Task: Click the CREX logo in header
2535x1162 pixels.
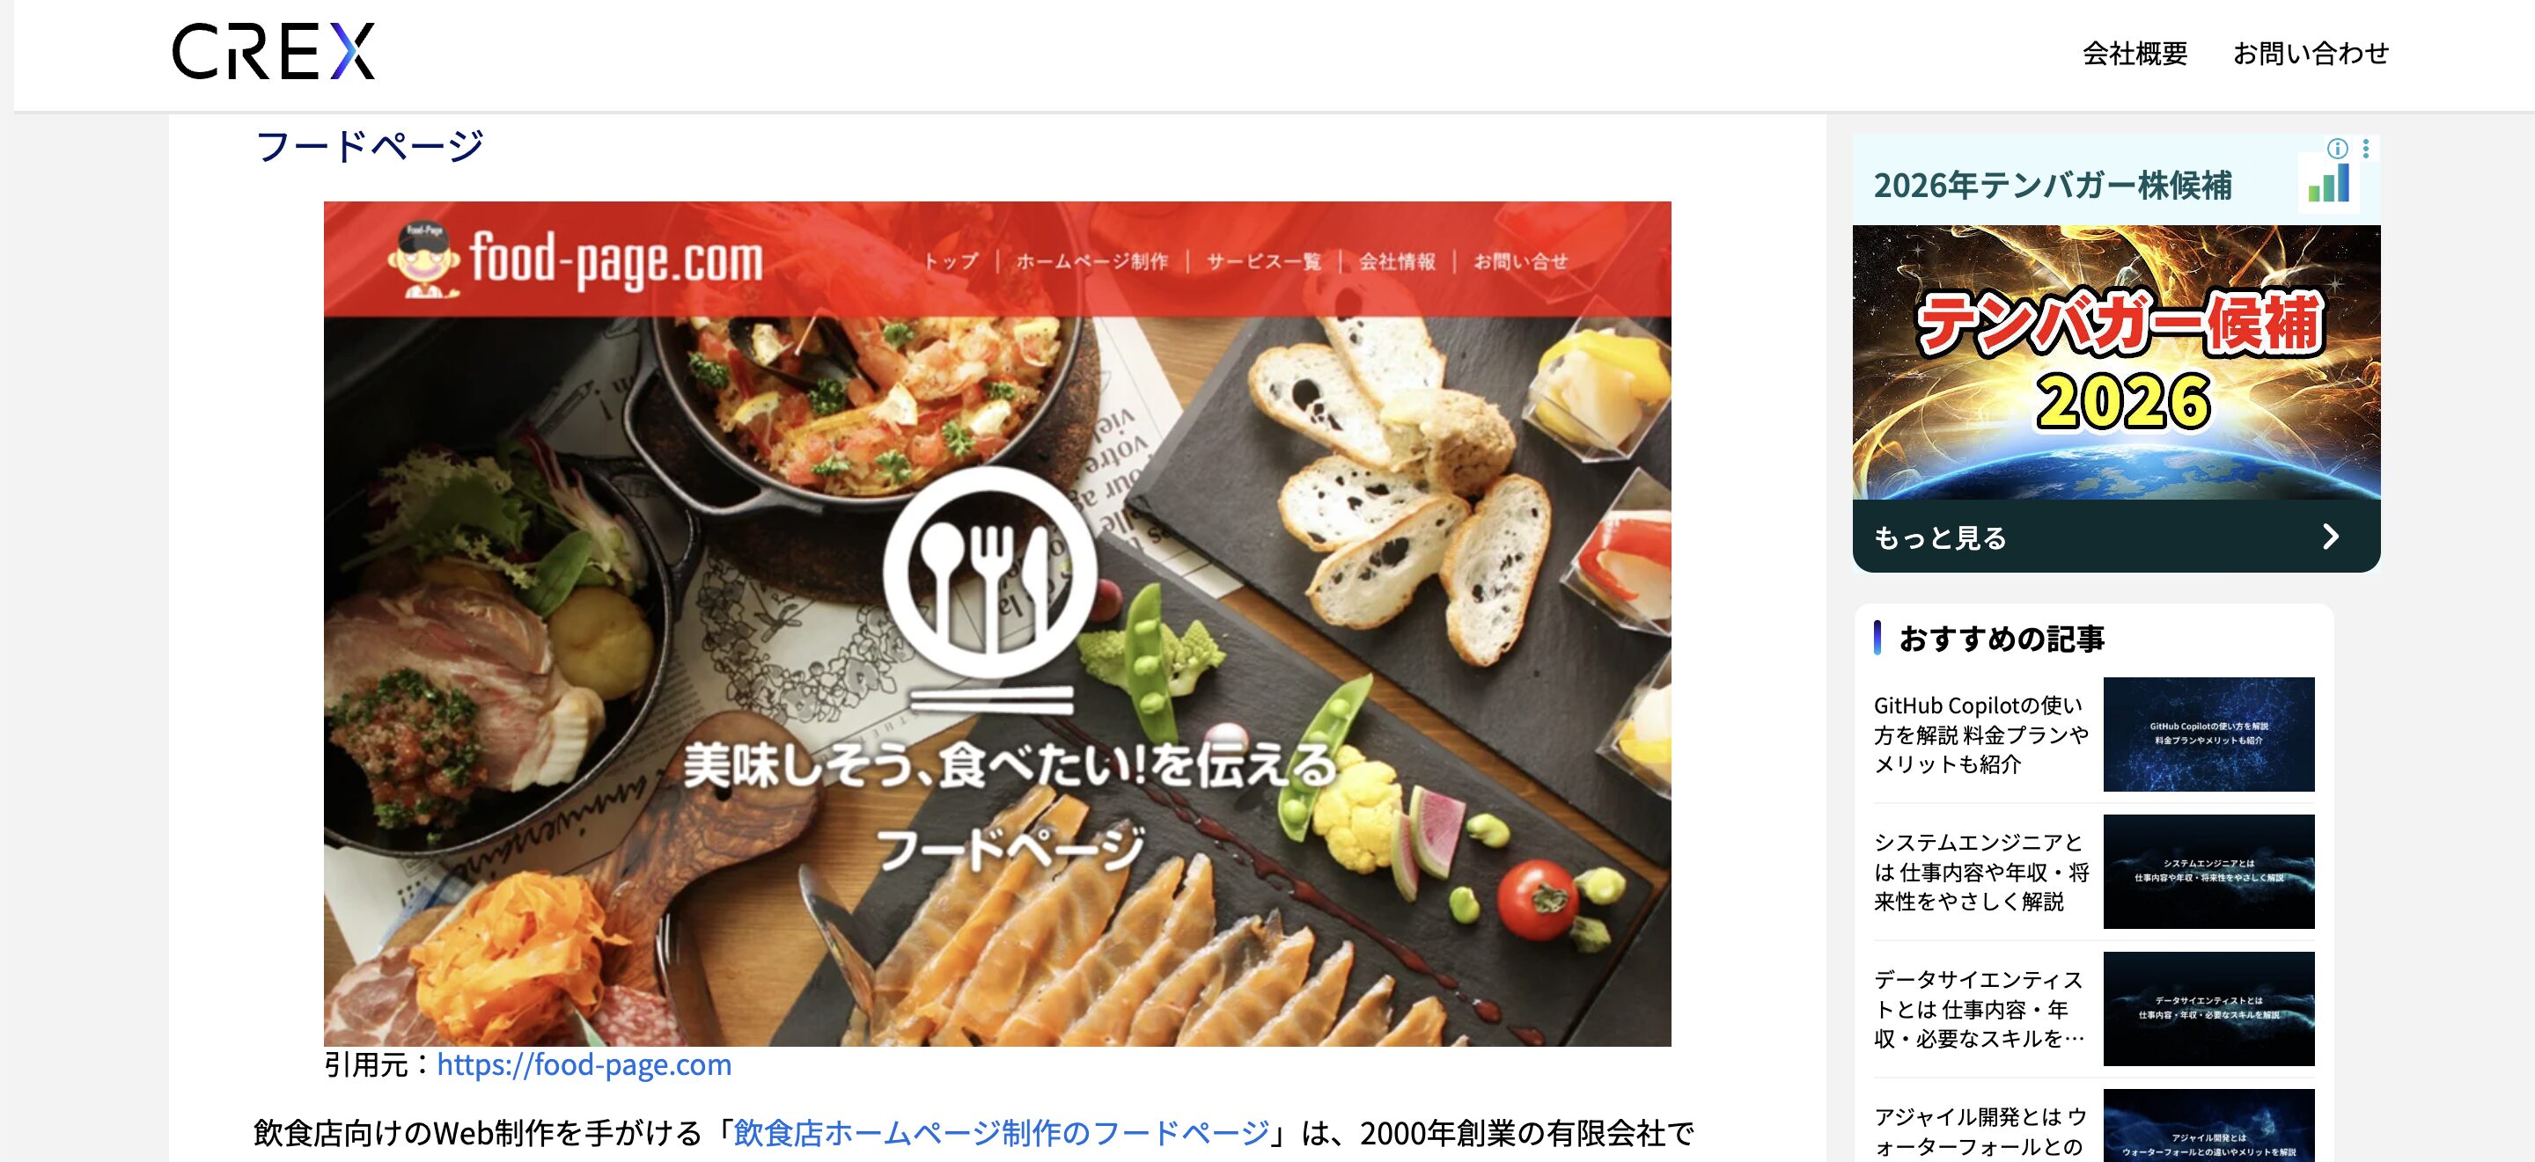Action: (x=274, y=52)
